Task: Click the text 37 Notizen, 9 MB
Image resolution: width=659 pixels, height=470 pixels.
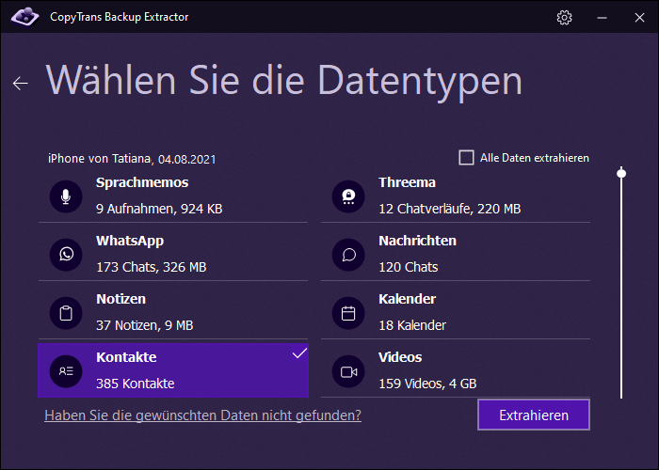Action: [x=145, y=325]
